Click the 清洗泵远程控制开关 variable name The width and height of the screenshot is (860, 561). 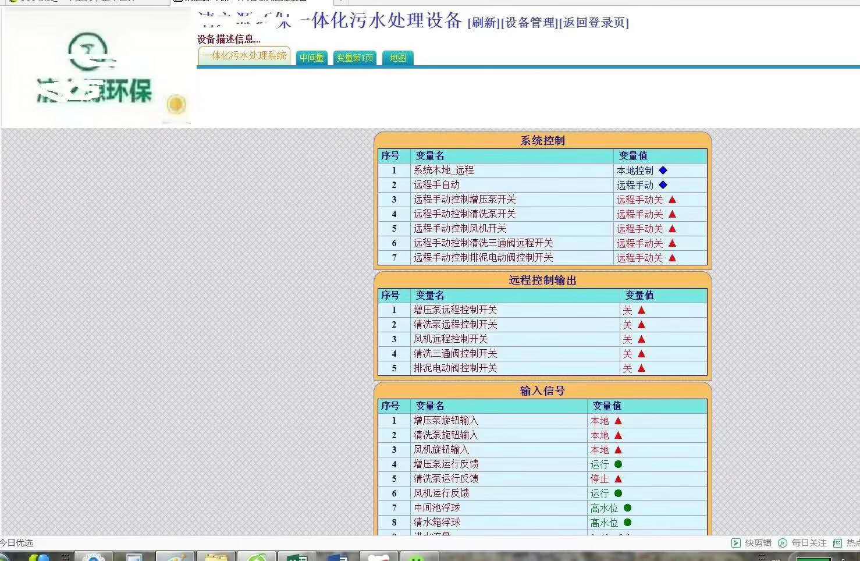pyautogui.click(x=456, y=325)
